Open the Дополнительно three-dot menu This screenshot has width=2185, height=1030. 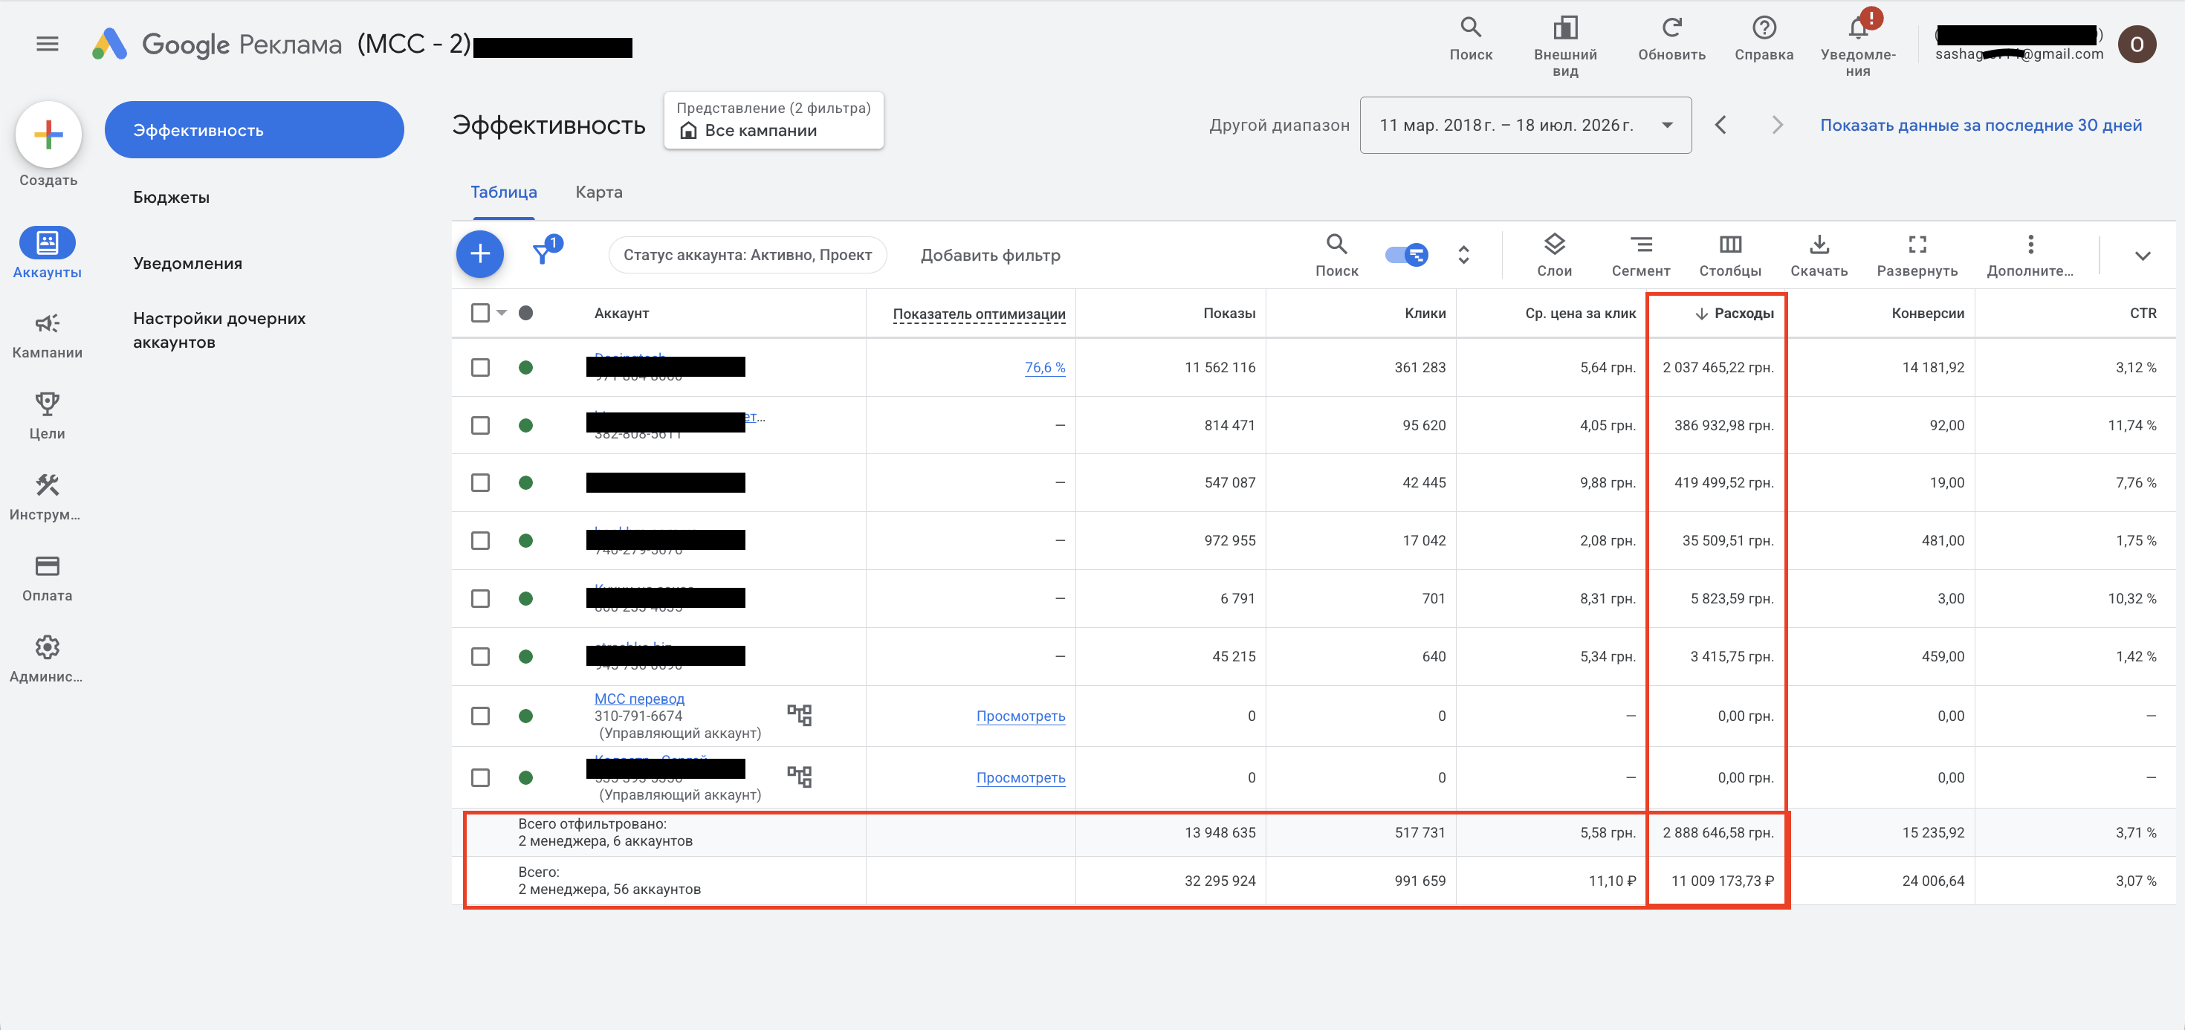coord(2030,255)
